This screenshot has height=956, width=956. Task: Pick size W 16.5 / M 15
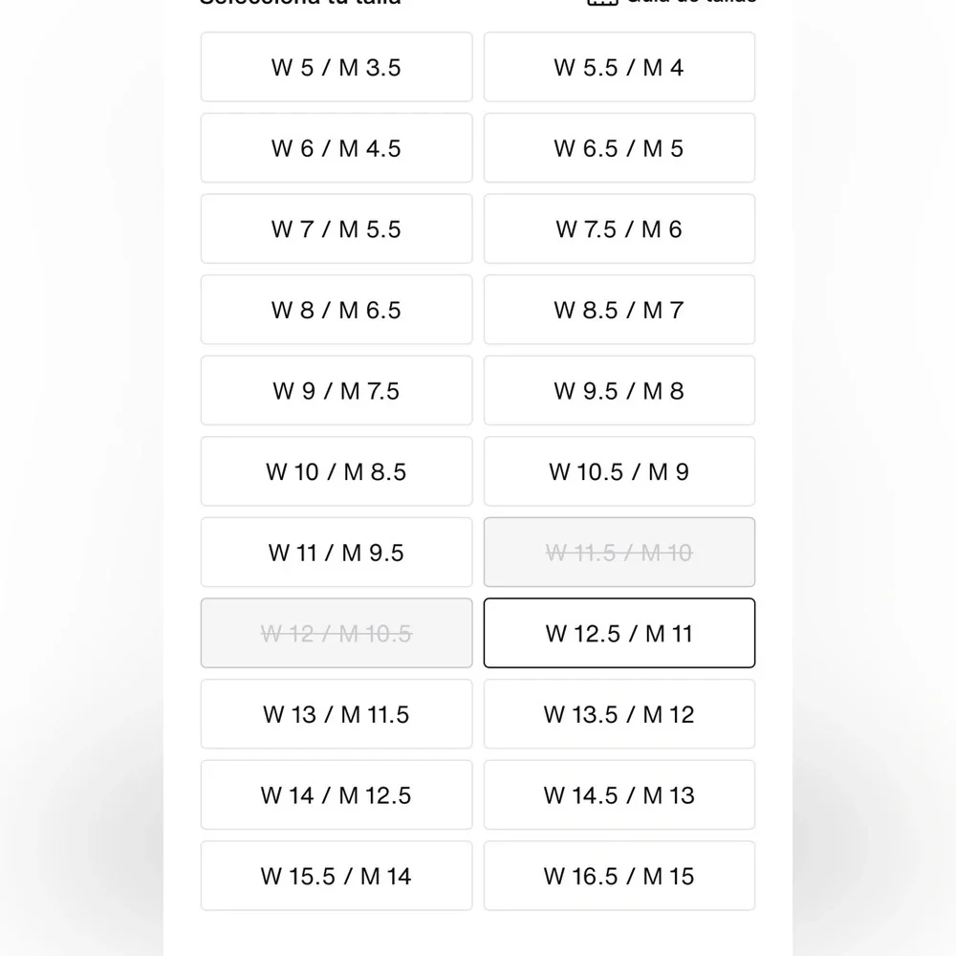(619, 876)
